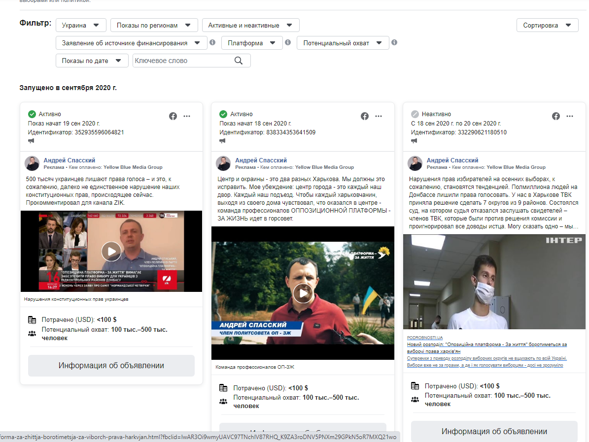Image resolution: width=589 pixels, height=442 pixels.
Task: Play the Андрей Спасский video in second ad
Action: click(x=303, y=293)
